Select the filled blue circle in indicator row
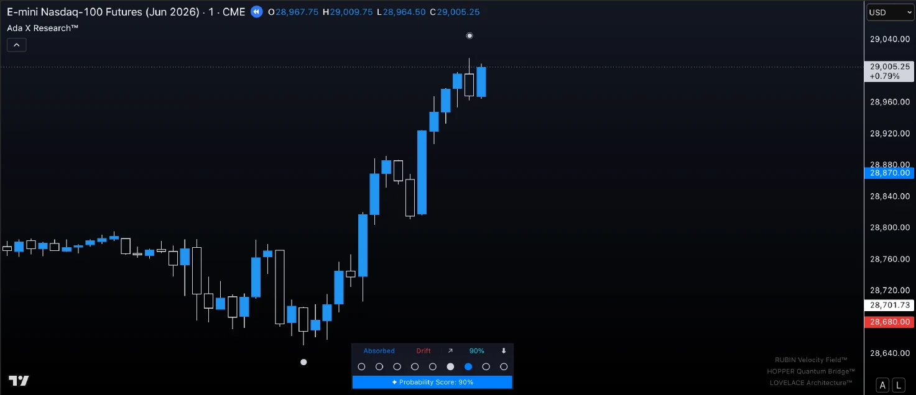 click(468, 367)
